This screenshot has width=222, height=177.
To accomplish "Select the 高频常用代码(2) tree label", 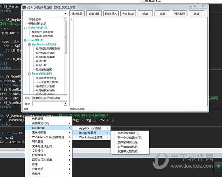I will coord(37,28).
